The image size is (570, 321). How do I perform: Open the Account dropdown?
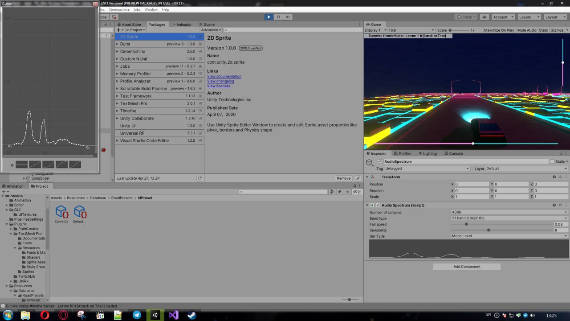503,17
